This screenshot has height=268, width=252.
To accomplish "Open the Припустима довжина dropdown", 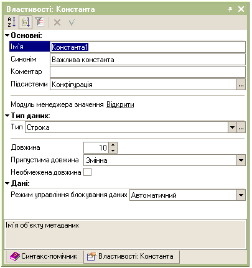I will click(241, 160).
